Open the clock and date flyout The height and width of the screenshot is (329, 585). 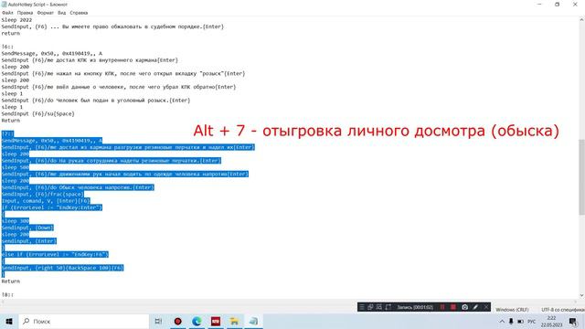[551, 321]
